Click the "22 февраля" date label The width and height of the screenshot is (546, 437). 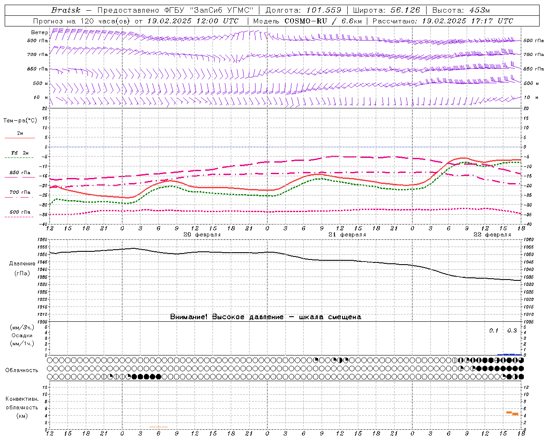[492, 235]
